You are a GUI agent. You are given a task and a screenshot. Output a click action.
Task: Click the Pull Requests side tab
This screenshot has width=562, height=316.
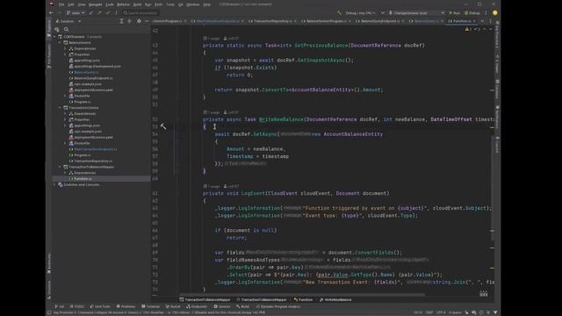(x=49, y=56)
